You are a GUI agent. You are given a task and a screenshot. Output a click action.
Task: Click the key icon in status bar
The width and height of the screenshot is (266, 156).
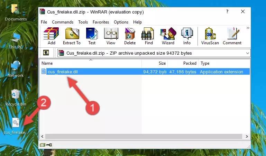tap(49, 145)
